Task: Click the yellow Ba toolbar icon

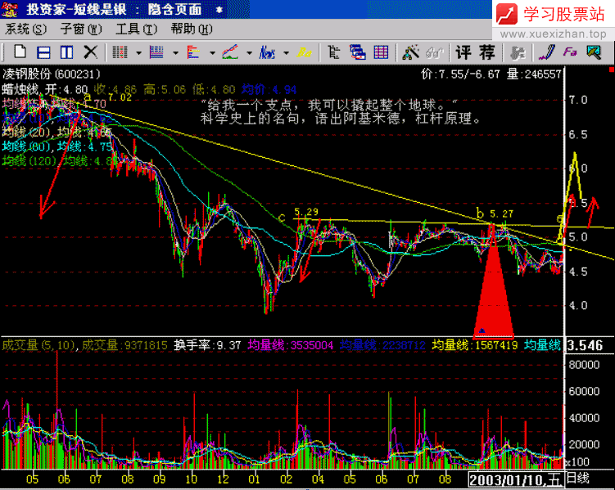Action: [305, 52]
